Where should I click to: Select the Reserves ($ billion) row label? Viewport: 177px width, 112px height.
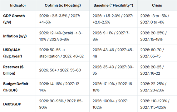[13, 70]
